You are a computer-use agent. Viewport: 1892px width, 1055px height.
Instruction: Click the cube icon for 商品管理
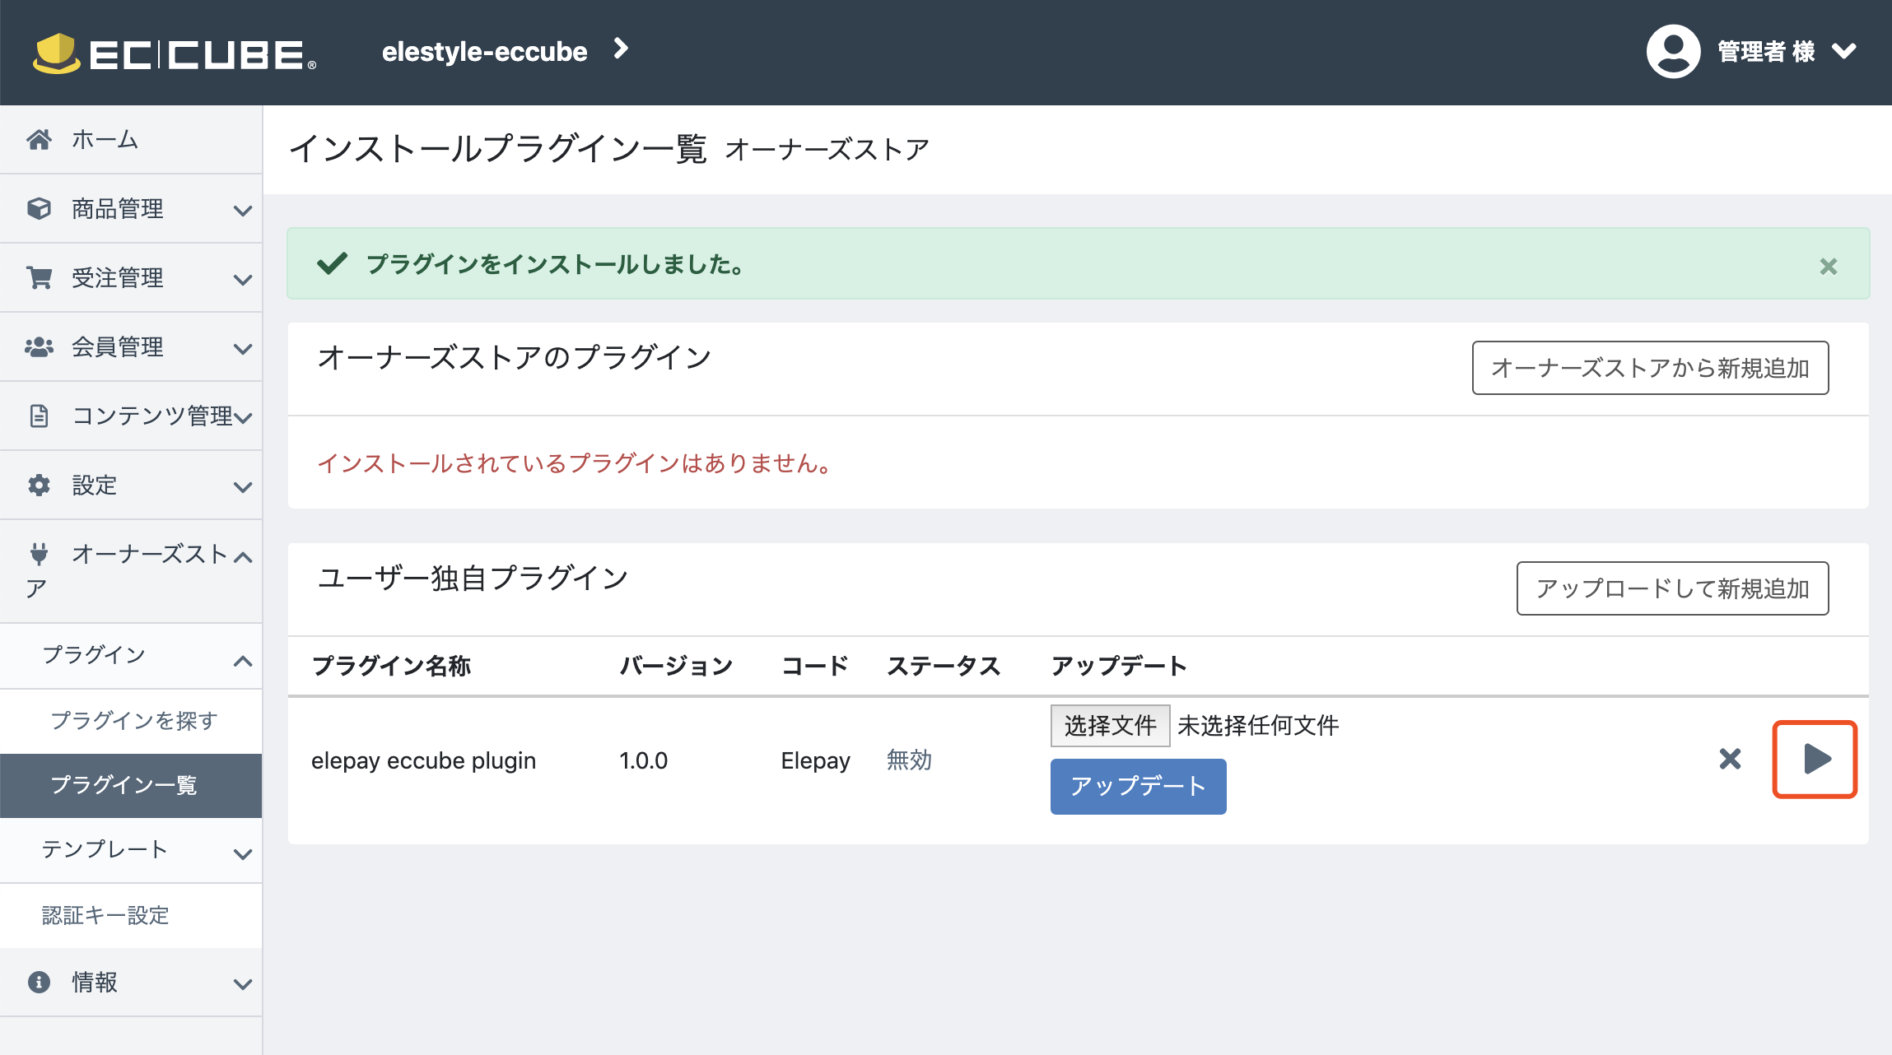point(39,209)
